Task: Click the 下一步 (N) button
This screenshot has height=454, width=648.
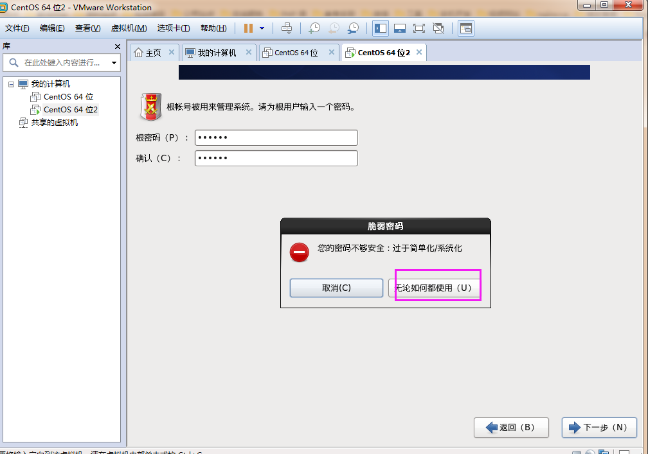Action: (x=599, y=428)
